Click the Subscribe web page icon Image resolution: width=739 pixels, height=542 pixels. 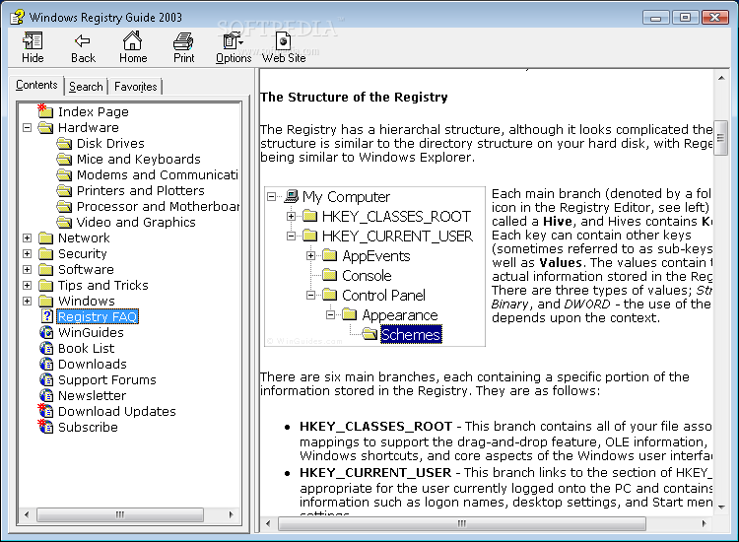[x=45, y=427]
